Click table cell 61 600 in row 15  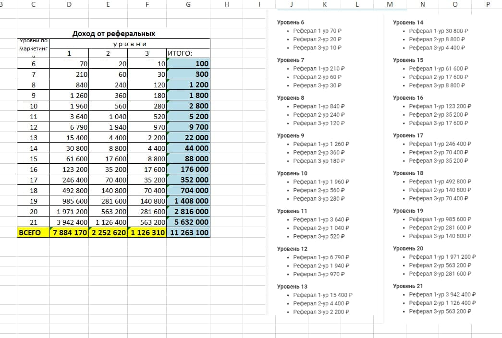click(69, 159)
